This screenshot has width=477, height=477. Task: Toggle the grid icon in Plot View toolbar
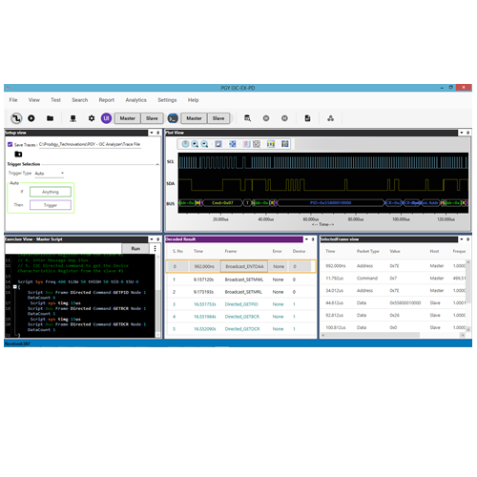coord(257,144)
